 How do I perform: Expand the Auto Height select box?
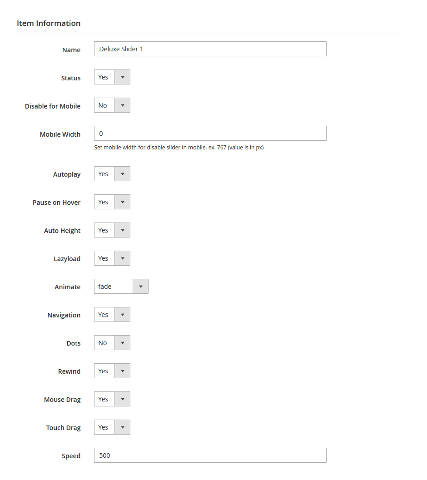[112, 230]
